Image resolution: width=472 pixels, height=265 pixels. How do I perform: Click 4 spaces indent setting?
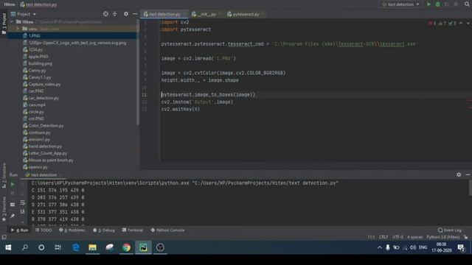coord(414,237)
